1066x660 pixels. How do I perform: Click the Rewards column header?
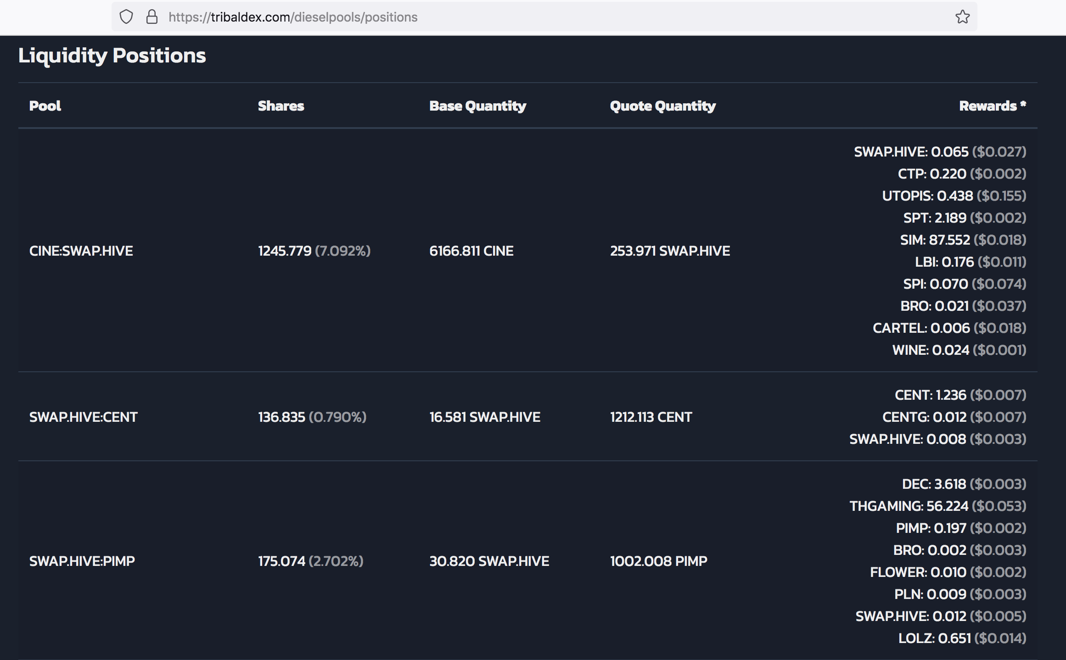pyautogui.click(x=993, y=106)
